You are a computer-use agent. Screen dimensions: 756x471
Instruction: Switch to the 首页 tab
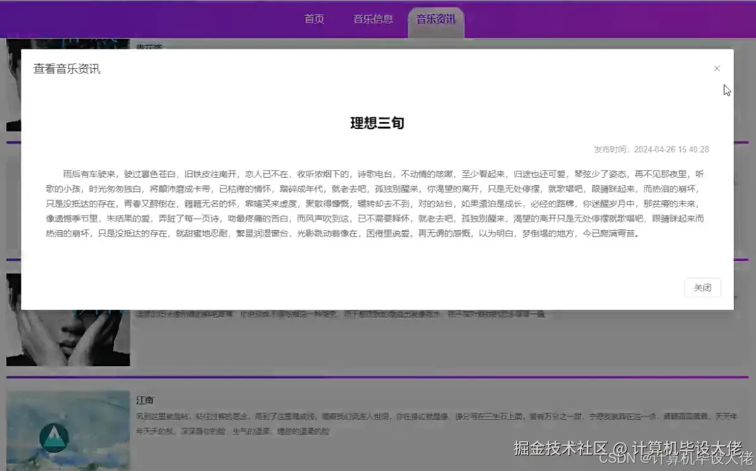pyautogui.click(x=315, y=18)
